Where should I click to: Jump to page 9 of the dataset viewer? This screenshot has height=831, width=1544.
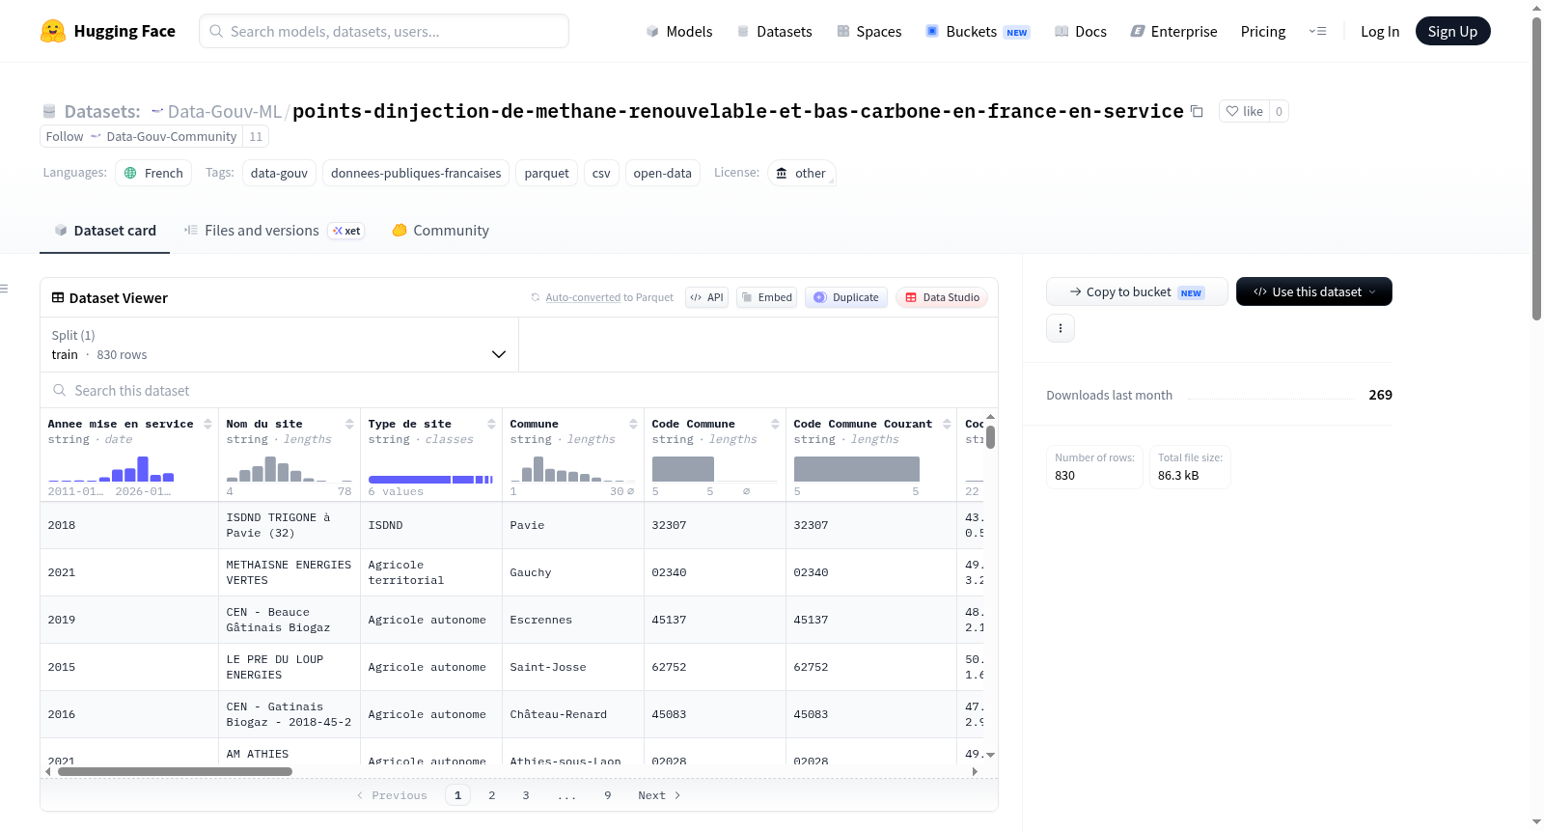tap(607, 795)
